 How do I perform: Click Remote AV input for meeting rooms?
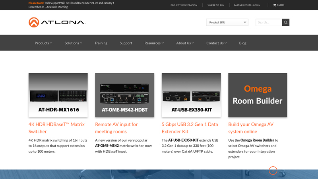point(116,128)
